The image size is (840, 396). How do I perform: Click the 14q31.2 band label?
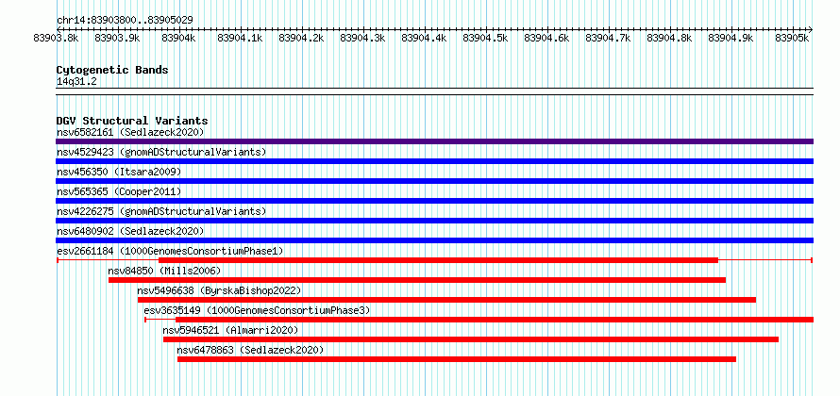point(76,81)
